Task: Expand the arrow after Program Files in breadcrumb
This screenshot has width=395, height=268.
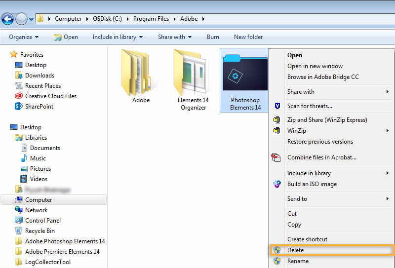Action: click(x=175, y=19)
